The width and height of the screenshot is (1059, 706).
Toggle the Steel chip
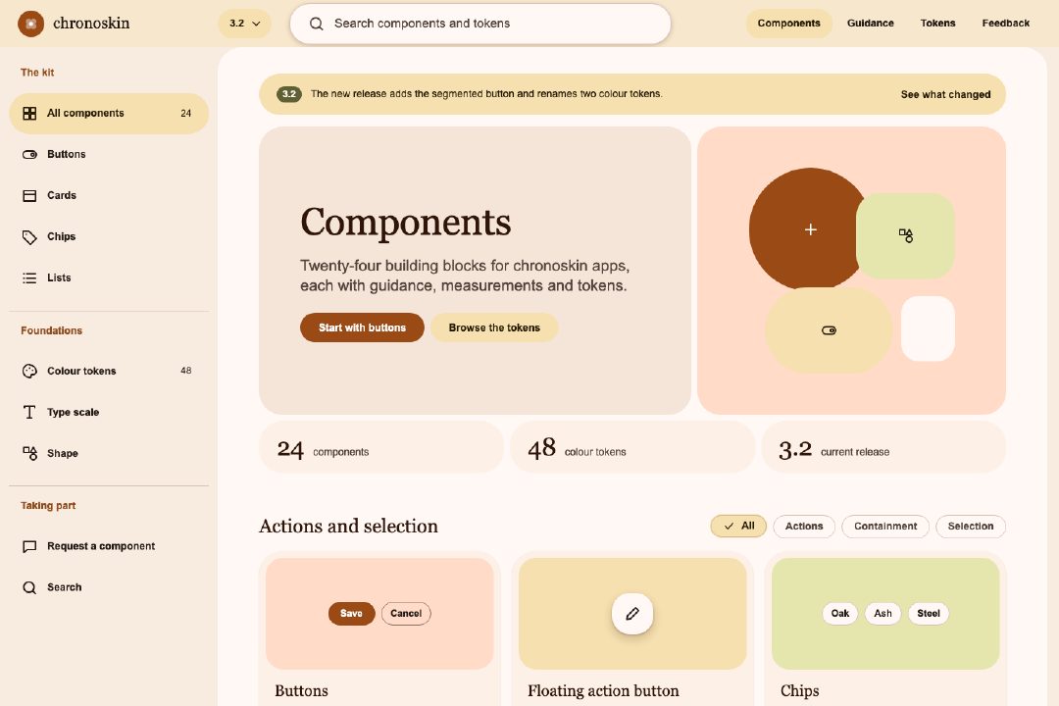point(929,614)
